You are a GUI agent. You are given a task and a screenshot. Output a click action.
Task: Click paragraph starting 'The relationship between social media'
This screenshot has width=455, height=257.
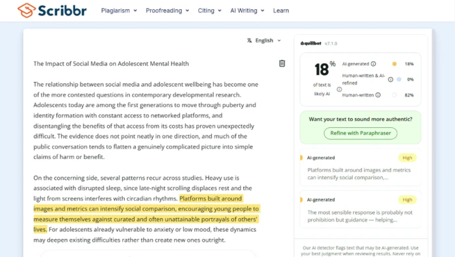(146, 121)
